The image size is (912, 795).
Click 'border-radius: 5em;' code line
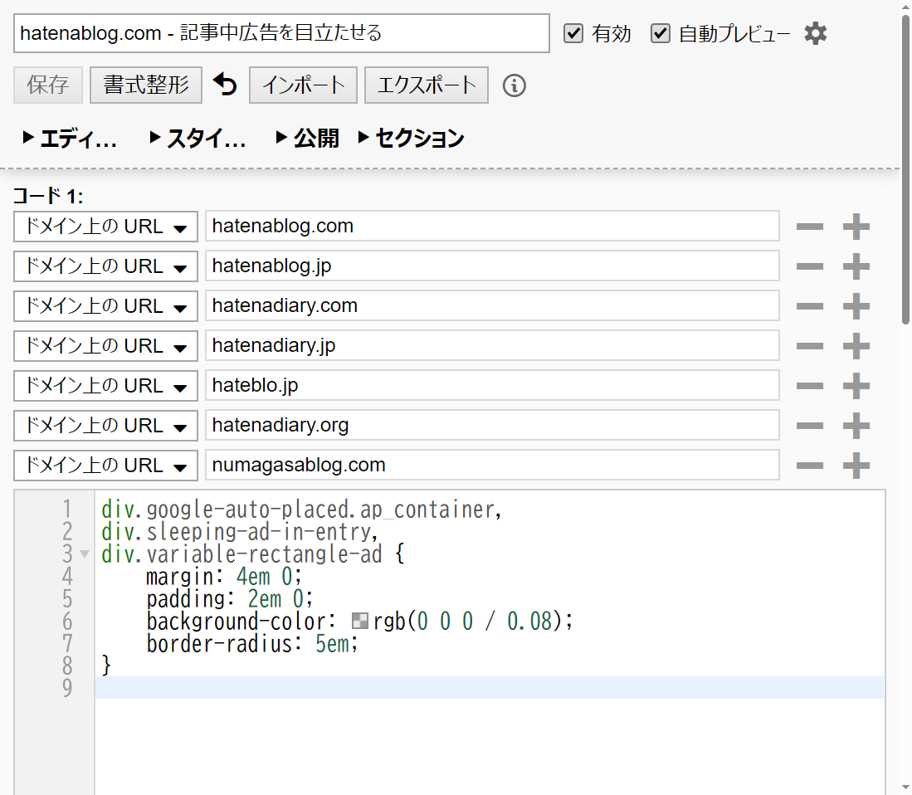(x=251, y=644)
